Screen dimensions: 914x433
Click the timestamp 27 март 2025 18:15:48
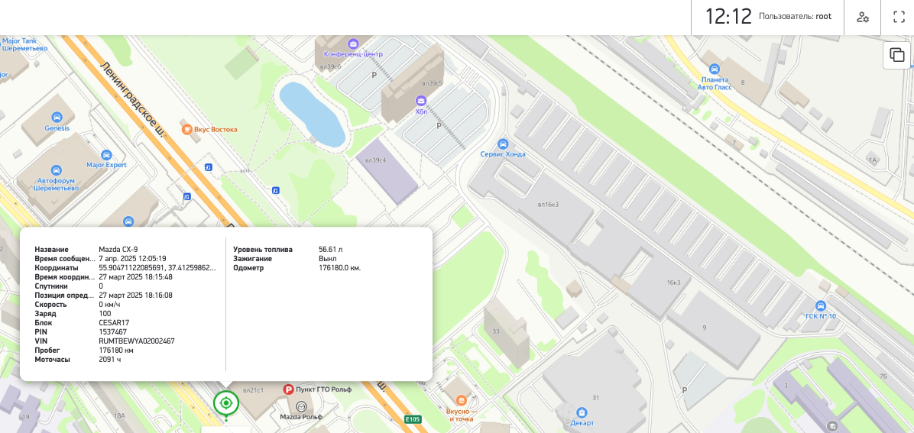pos(136,276)
